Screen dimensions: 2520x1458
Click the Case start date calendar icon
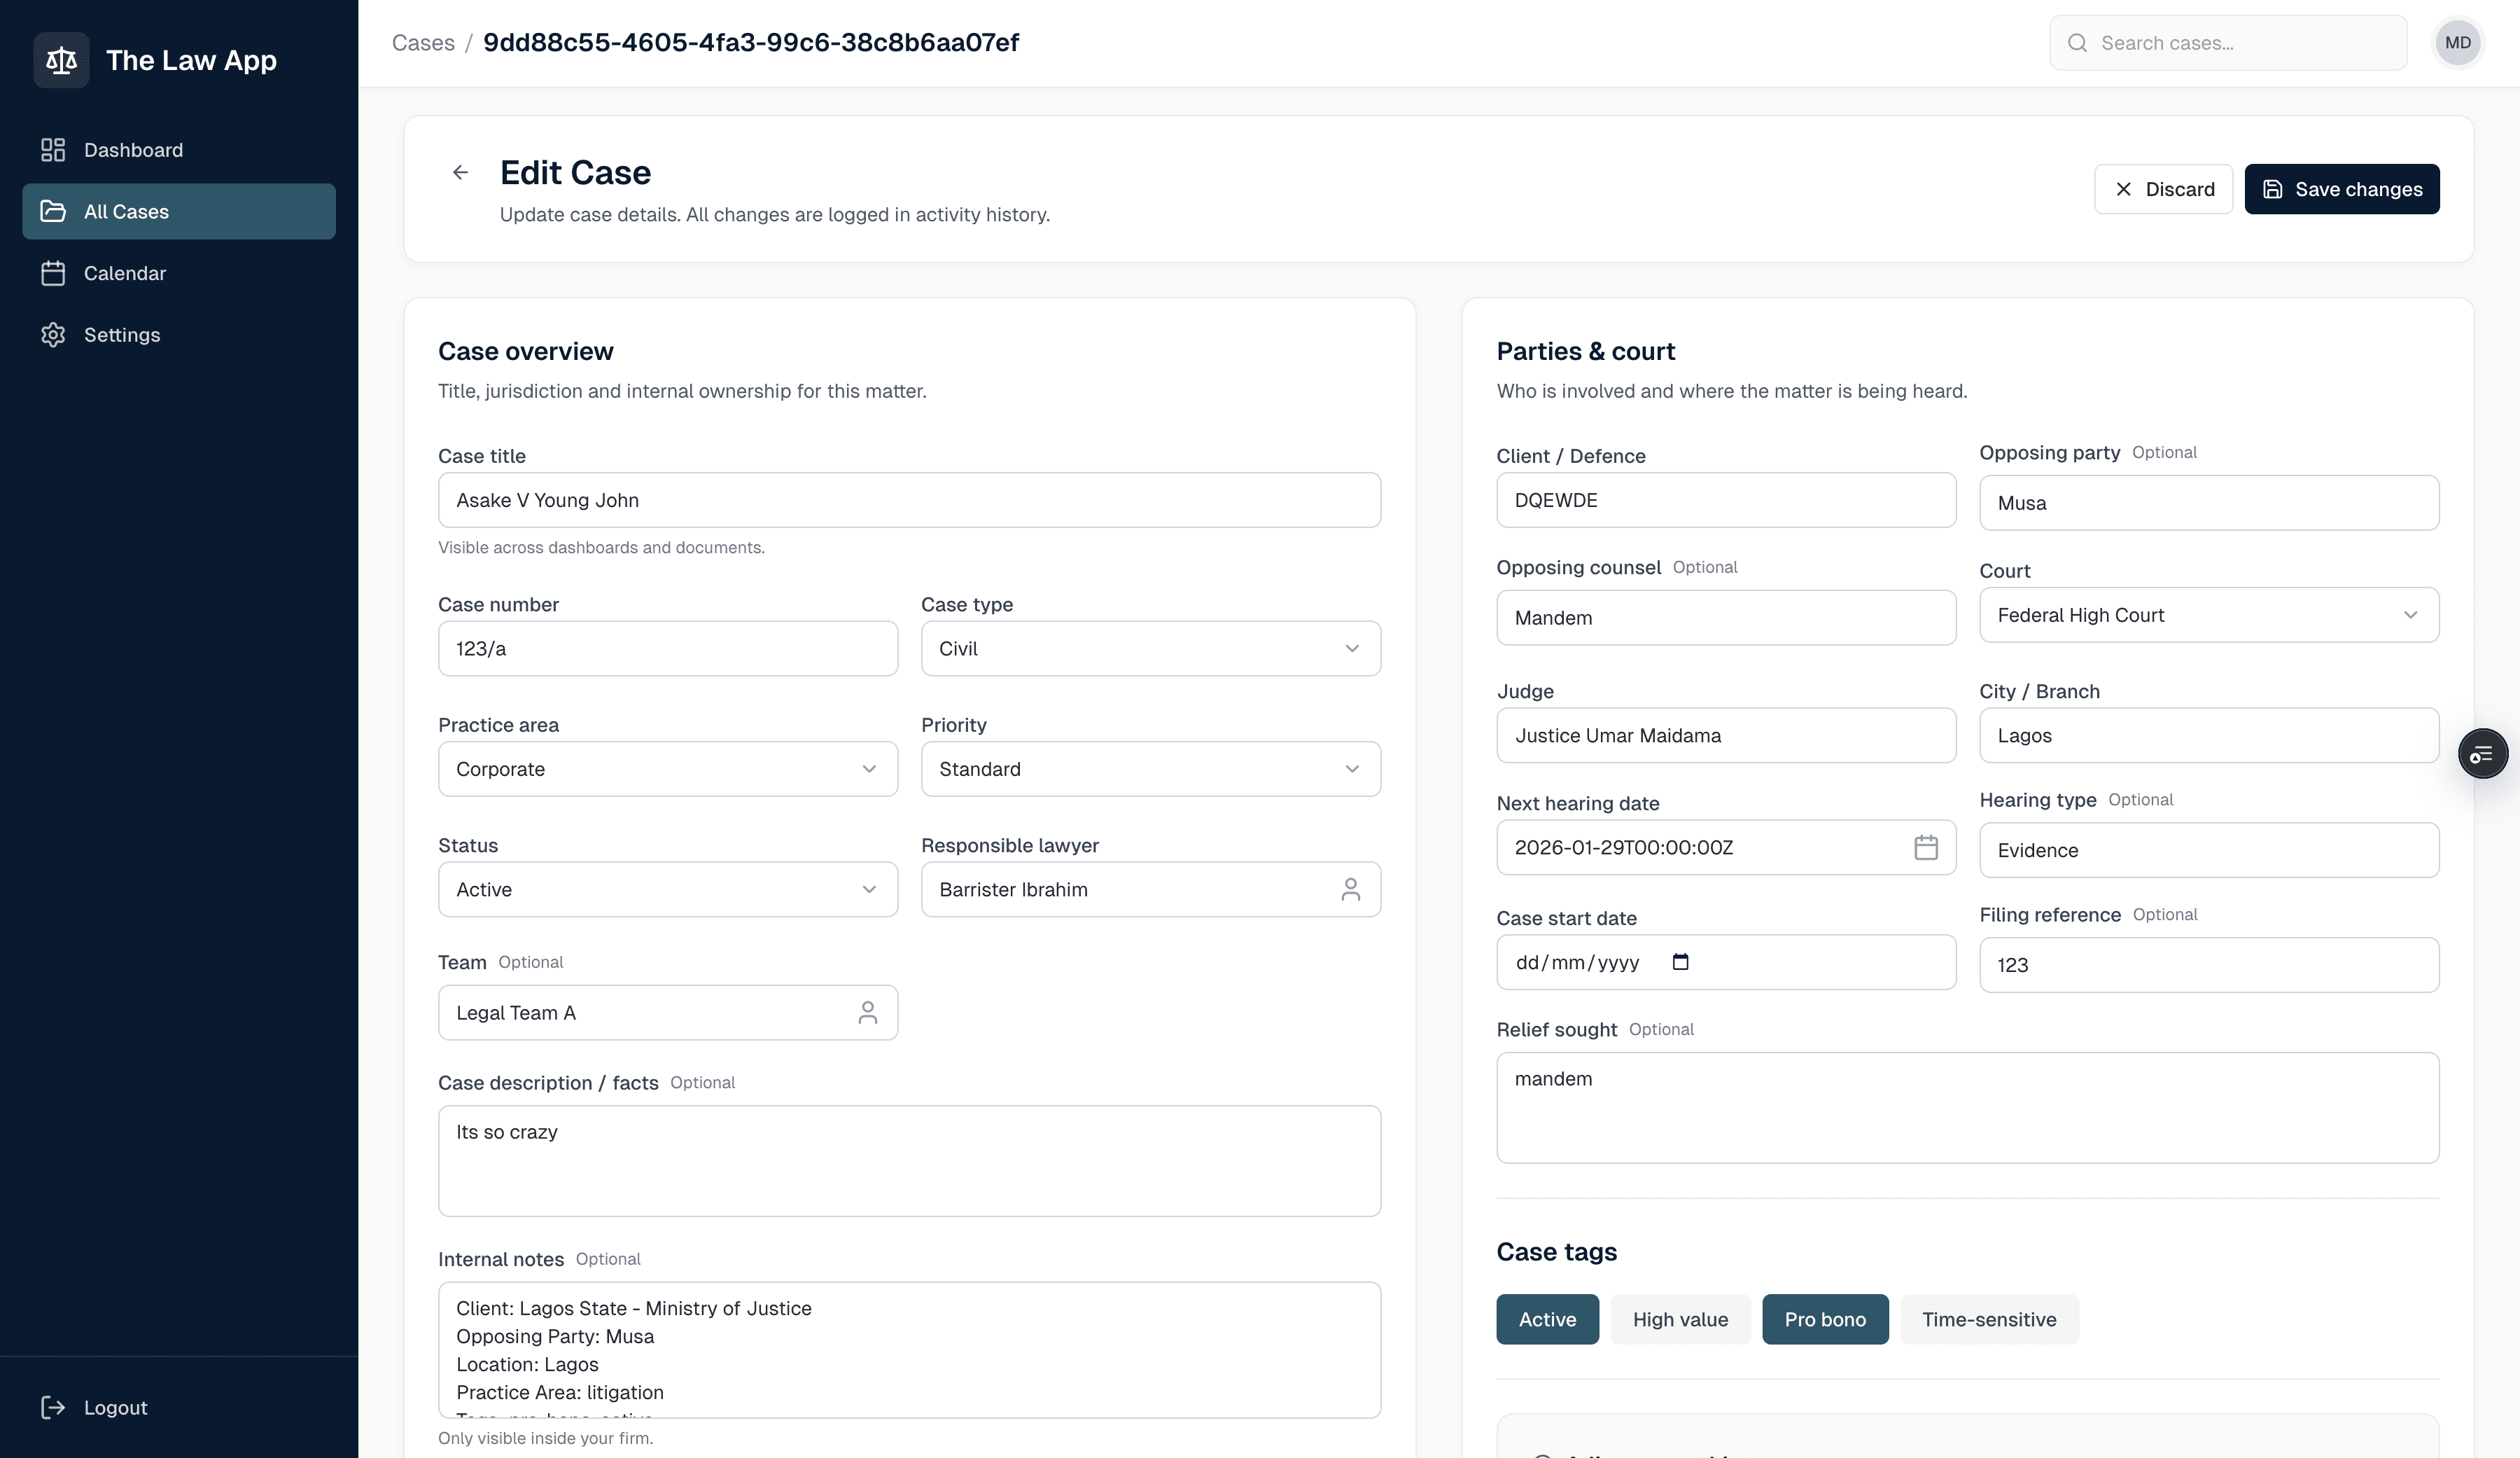pos(1680,961)
